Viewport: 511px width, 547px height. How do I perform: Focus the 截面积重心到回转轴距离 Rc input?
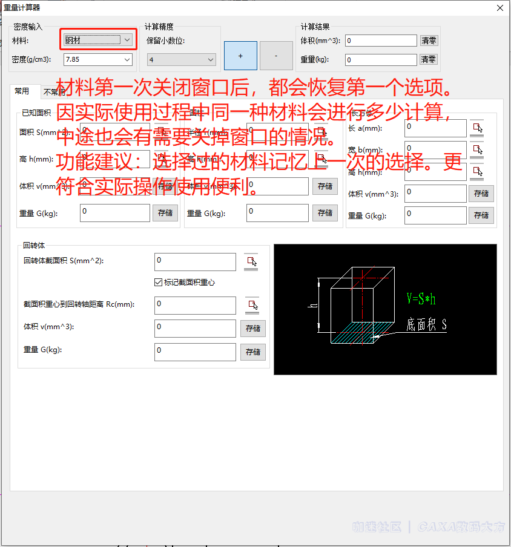(x=195, y=306)
